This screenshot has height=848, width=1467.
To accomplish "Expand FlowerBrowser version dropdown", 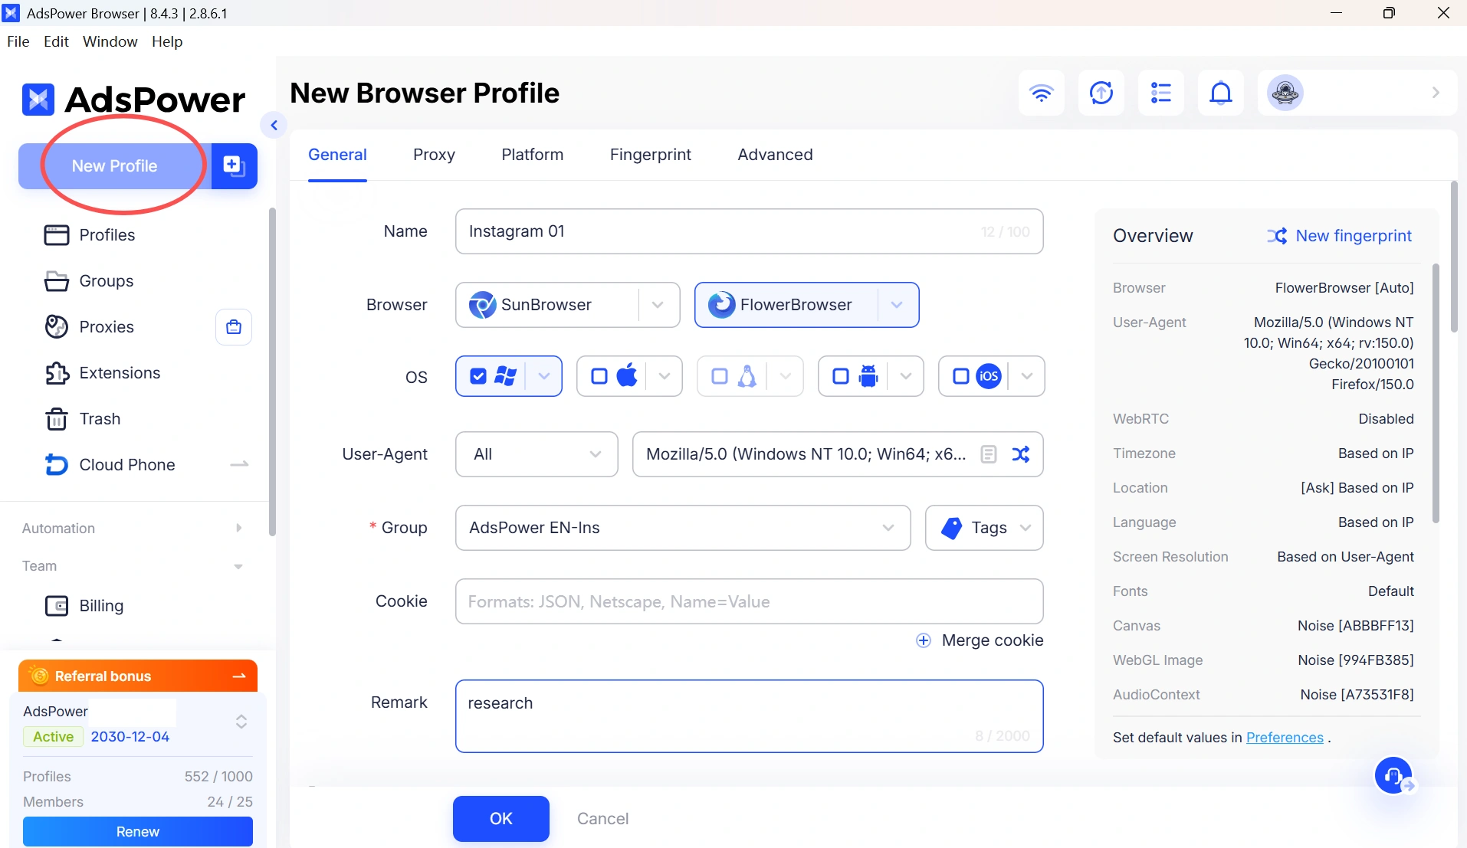I will pos(897,305).
